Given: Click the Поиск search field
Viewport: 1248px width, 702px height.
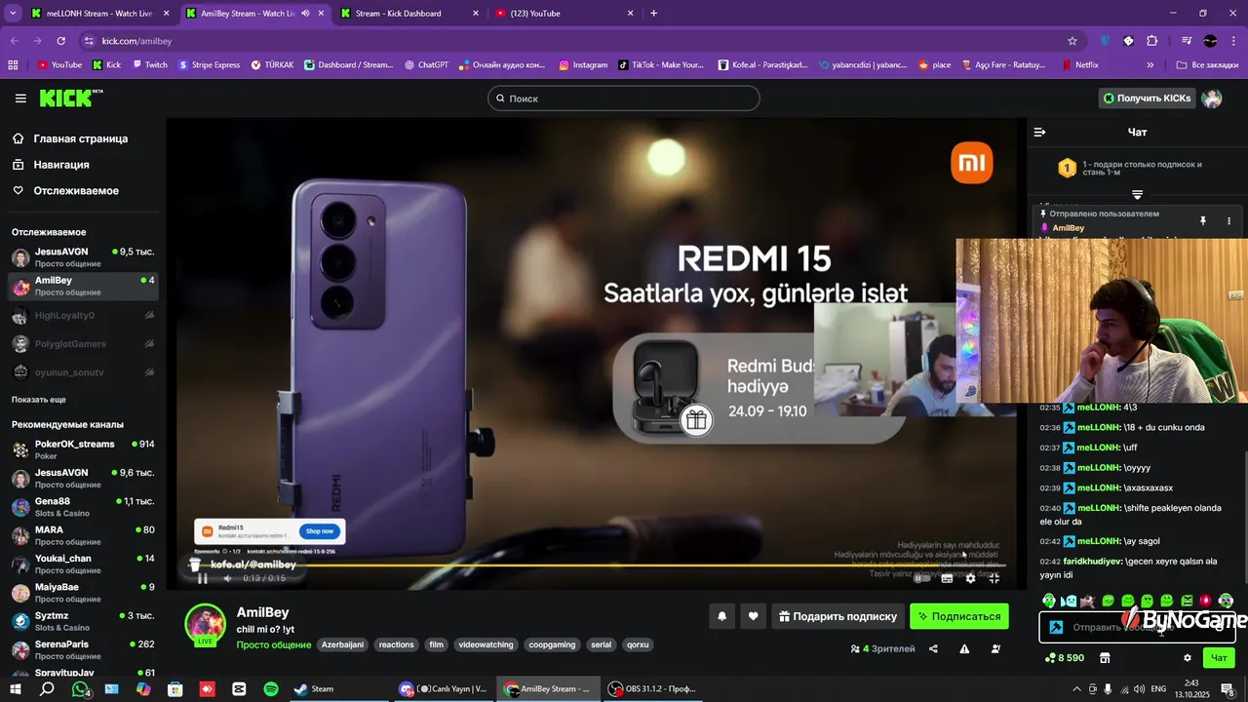Looking at the screenshot, I should (x=624, y=98).
